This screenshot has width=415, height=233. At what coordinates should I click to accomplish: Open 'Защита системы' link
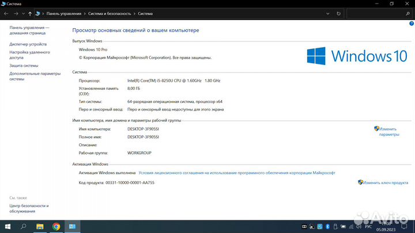tap(24, 65)
